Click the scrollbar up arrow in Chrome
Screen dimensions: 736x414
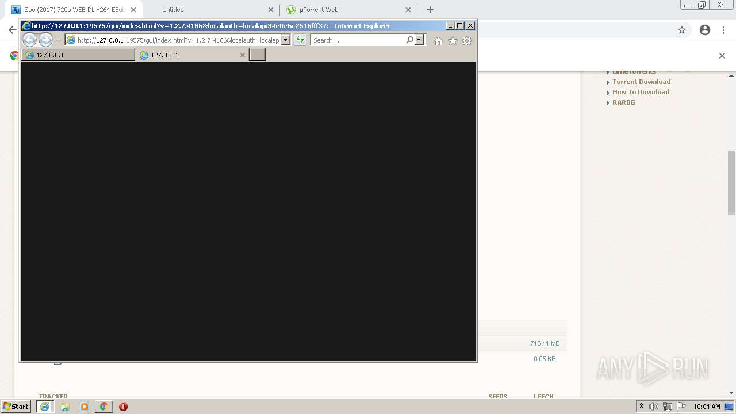tap(731, 75)
